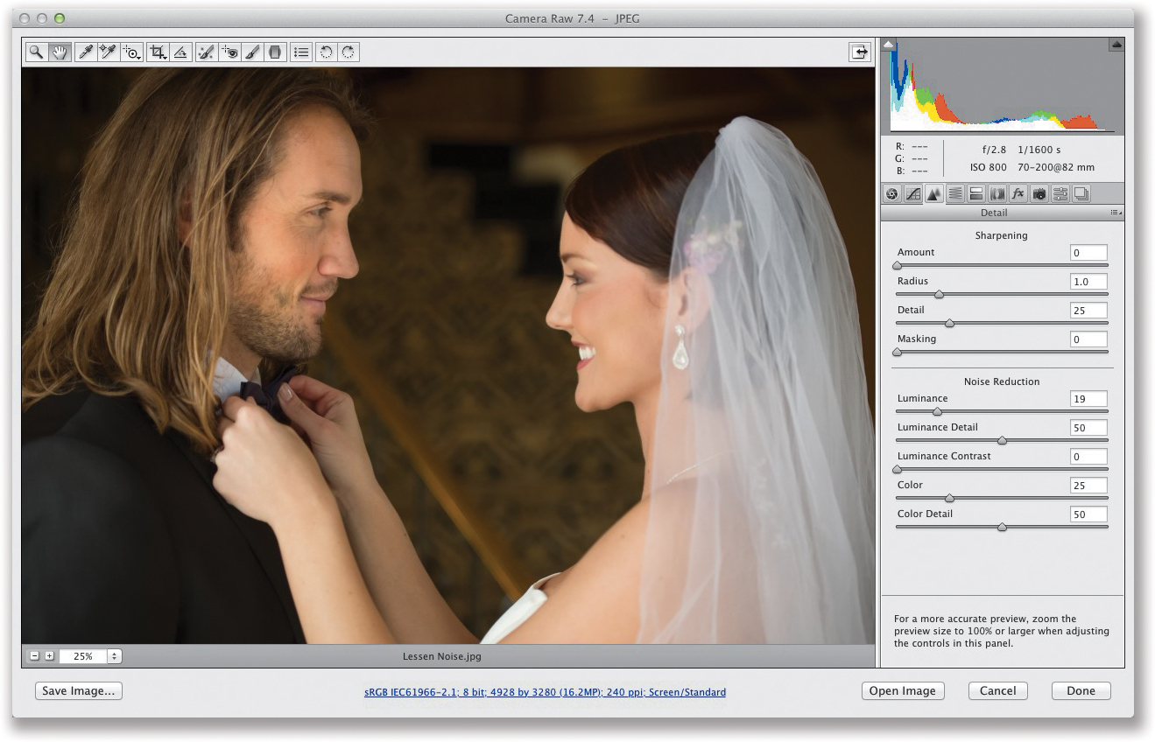Select the Red Eye Removal tool

click(x=229, y=52)
